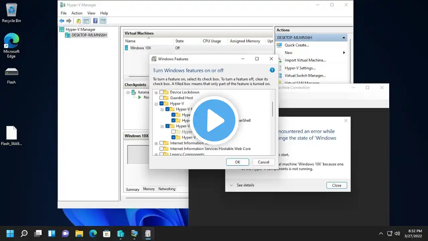Viewport: 428px width, 241px height.
Task: Show hidden icons in system tray
Action: (x=381, y=233)
